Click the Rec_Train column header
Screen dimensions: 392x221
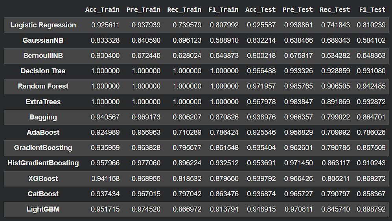pyautogui.click(x=184, y=10)
